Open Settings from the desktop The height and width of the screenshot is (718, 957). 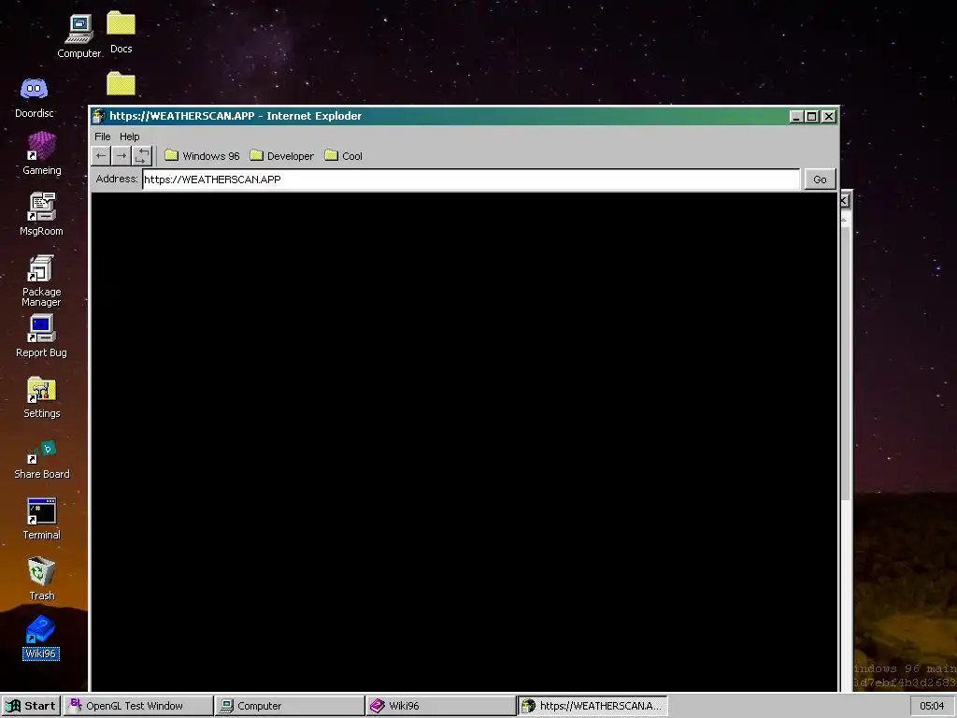click(41, 397)
